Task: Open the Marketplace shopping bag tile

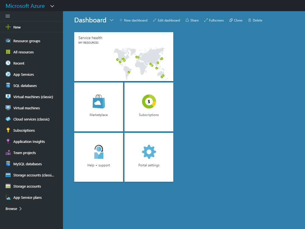Action: point(99,107)
